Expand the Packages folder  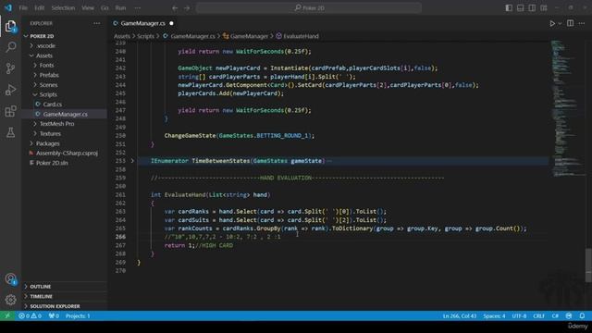(x=64, y=143)
